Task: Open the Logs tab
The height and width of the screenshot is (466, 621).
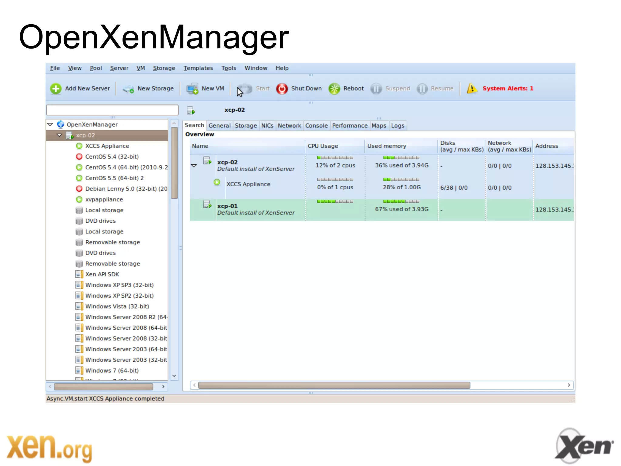Action: [398, 126]
